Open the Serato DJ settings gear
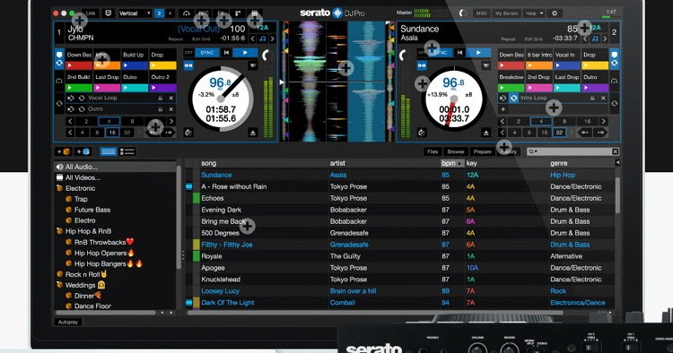The image size is (673, 353). (555, 13)
